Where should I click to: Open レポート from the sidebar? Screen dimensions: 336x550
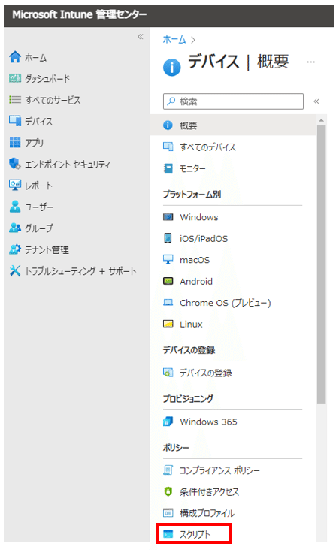(x=38, y=185)
